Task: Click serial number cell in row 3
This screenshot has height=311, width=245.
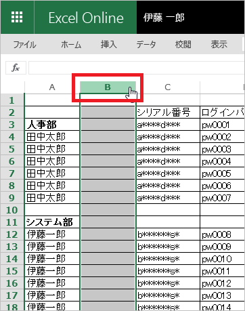Action: click(168, 125)
